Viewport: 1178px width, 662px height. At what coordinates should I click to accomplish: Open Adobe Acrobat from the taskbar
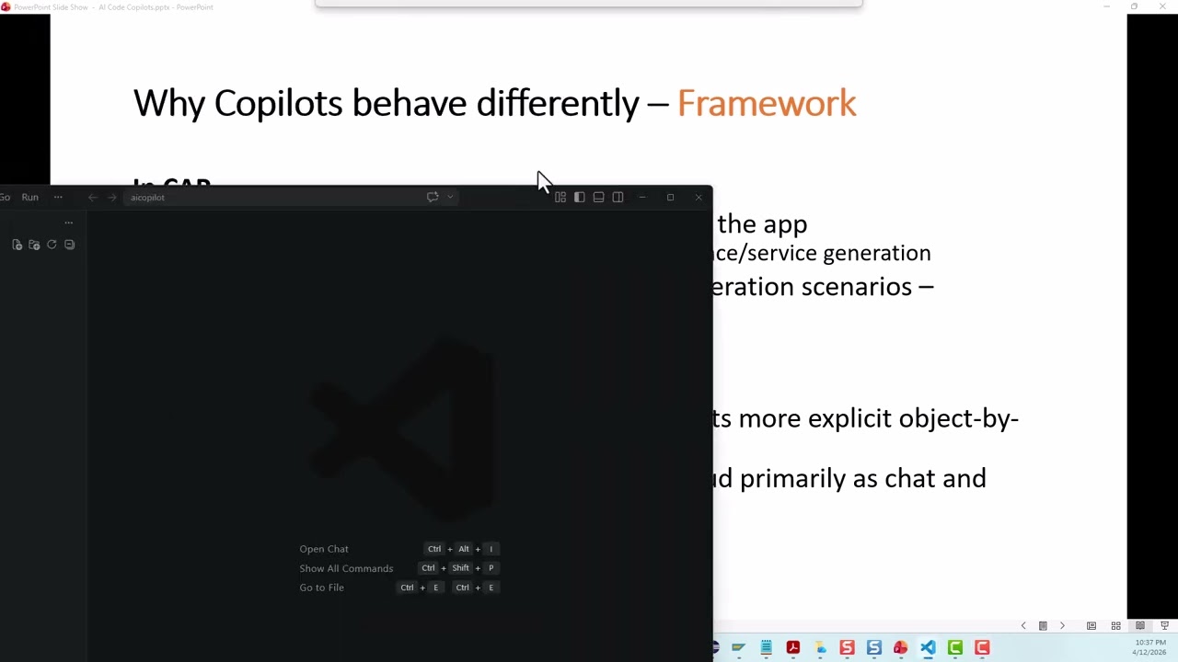pos(792,648)
